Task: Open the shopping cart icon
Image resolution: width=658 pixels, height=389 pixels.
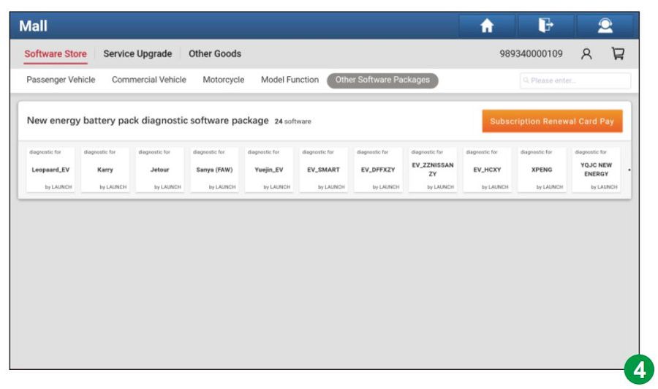Action: click(x=617, y=54)
